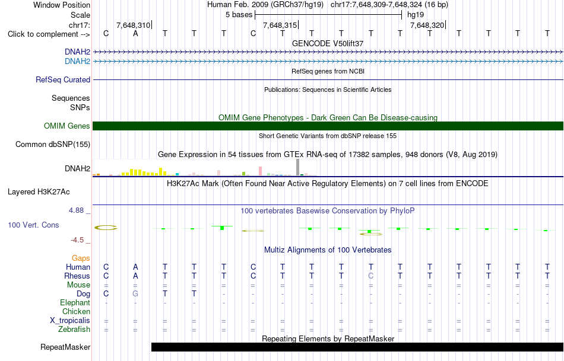564x361 pixels.
Task: Click the RefSeq genes from NCBI title
Action: coord(328,71)
